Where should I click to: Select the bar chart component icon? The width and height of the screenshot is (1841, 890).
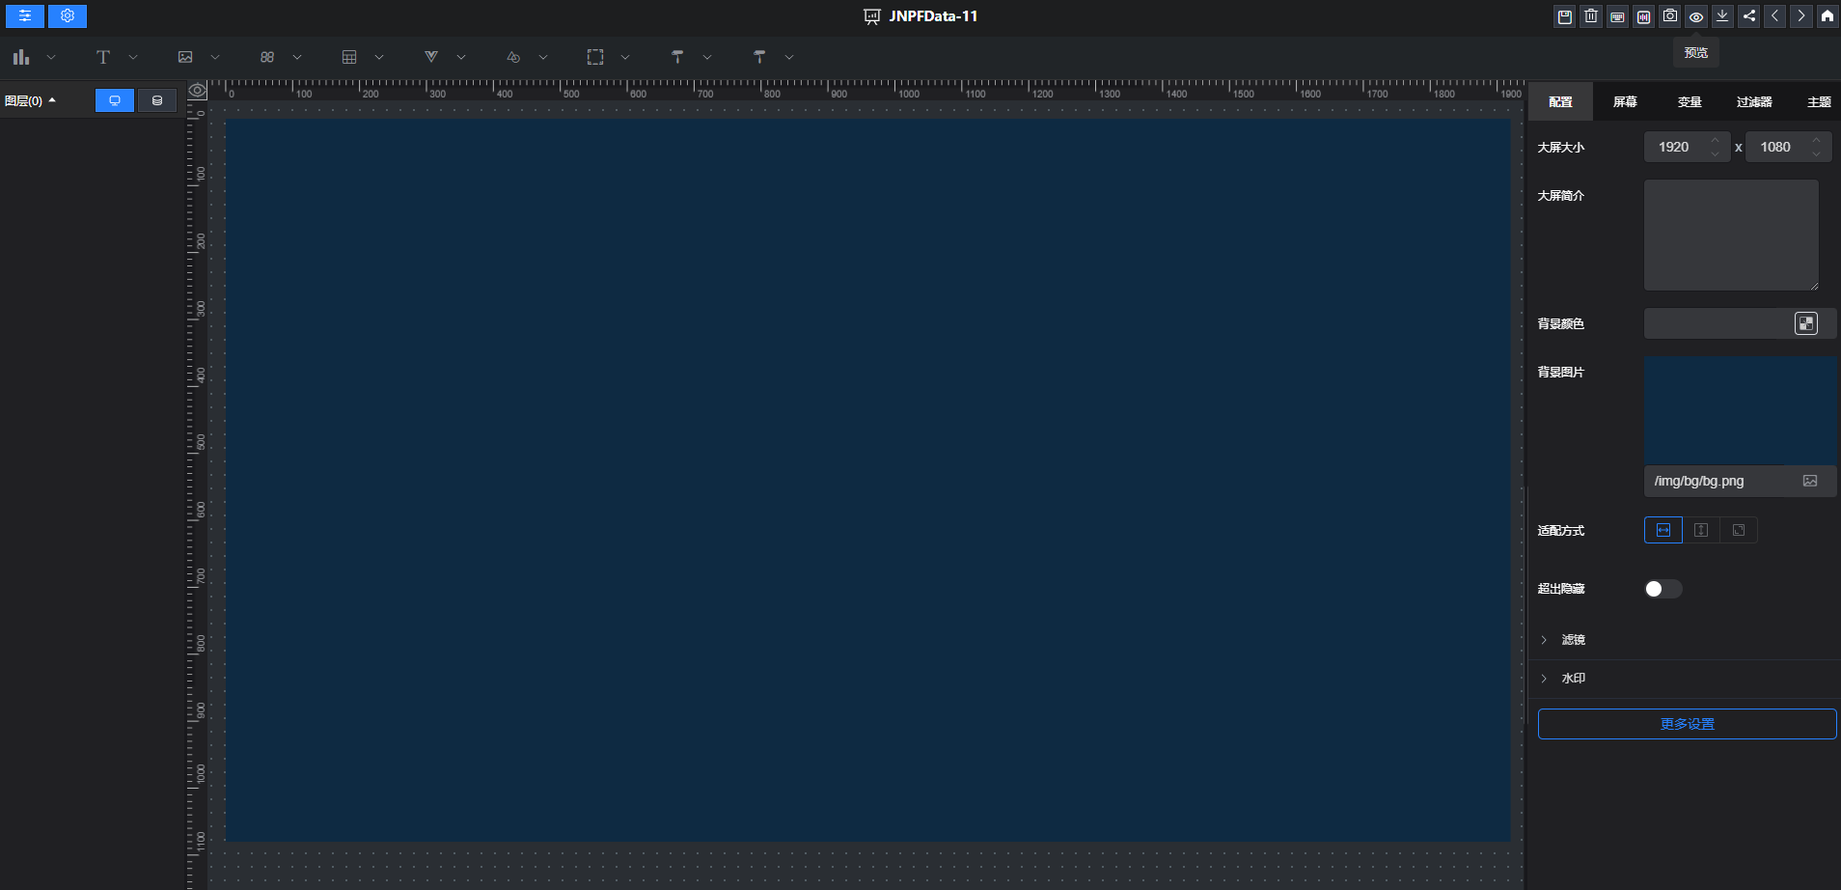click(x=21, y=57)
